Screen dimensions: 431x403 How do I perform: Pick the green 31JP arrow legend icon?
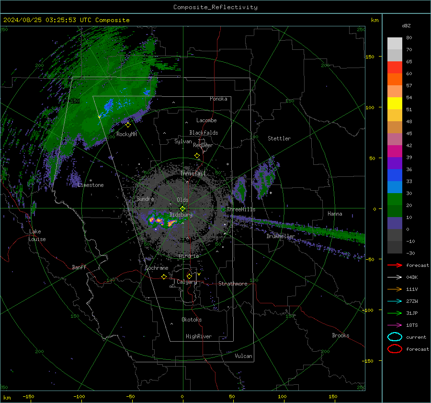[395, 313]
